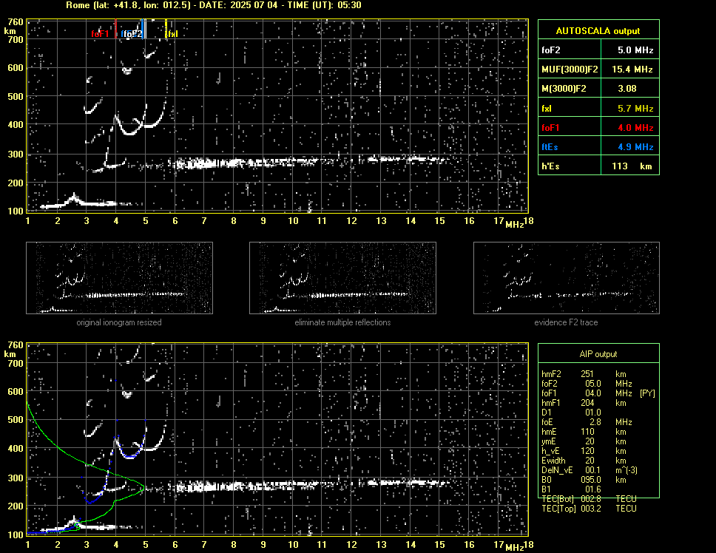Select the TEC[Bot] 002.8 TECU row
This screenshot has height=553, width=716.
(x=589, y=499)
